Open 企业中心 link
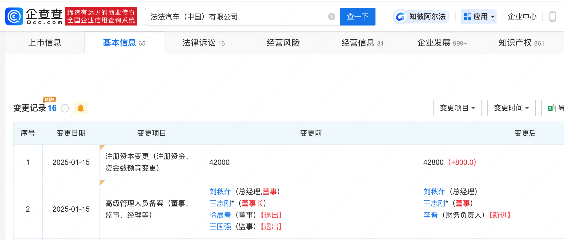Viewport: 564px width, 240px height. click(522, 17)
